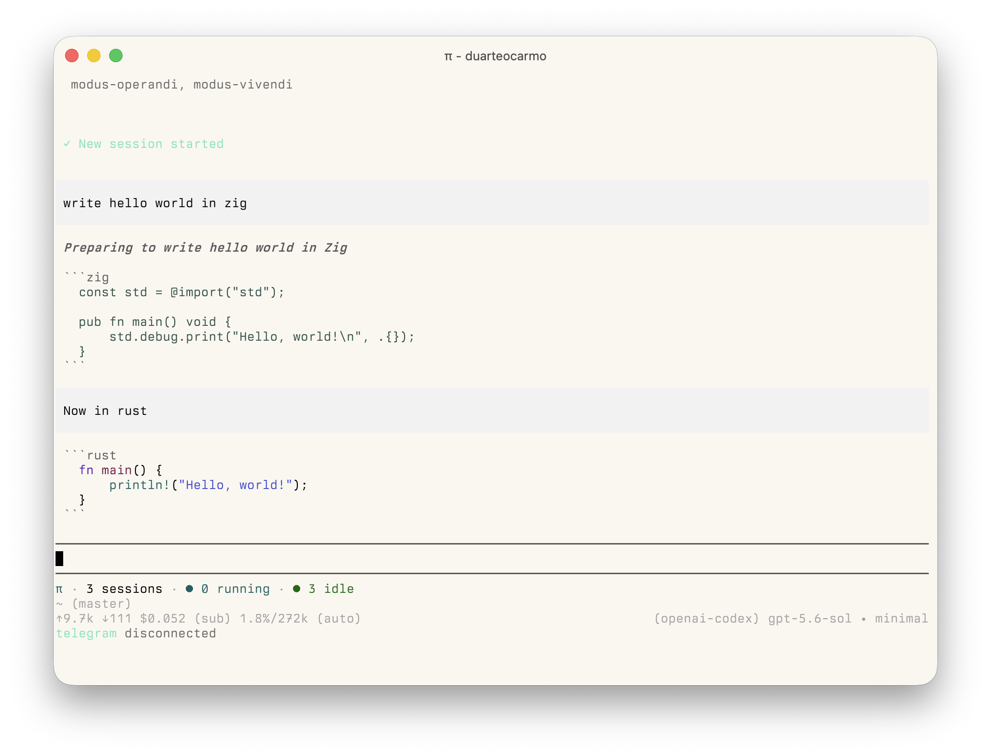Click the 'minimal' thinking level label
Viewport: 991px width, 756px height.
pos(901,619)
